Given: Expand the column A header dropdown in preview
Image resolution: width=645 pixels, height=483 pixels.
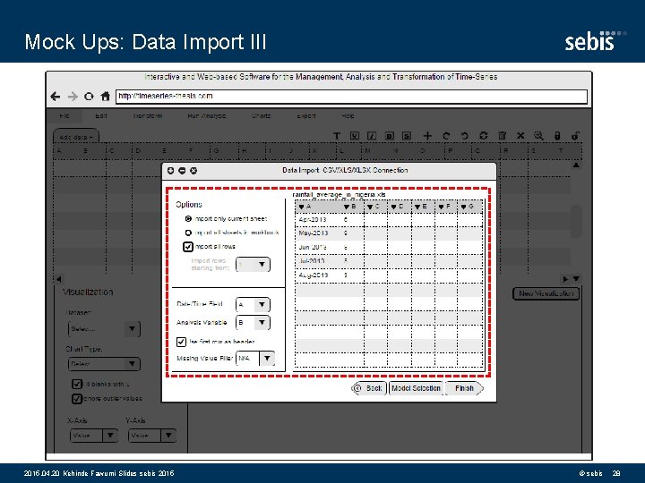Looking at the screenshot, I should pos(302,207).
